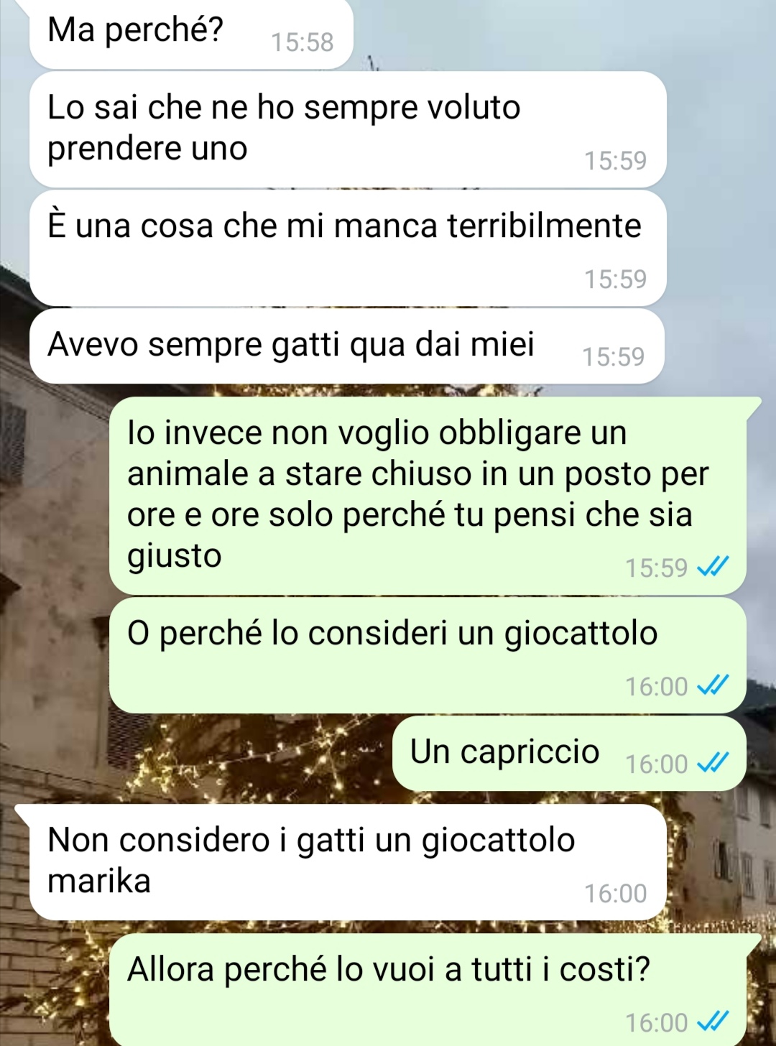The image size is (776, 1046).
Task: Select the 'O perché lo consideri un giocattolo' bubble
Action: click(x=428, y=655)
